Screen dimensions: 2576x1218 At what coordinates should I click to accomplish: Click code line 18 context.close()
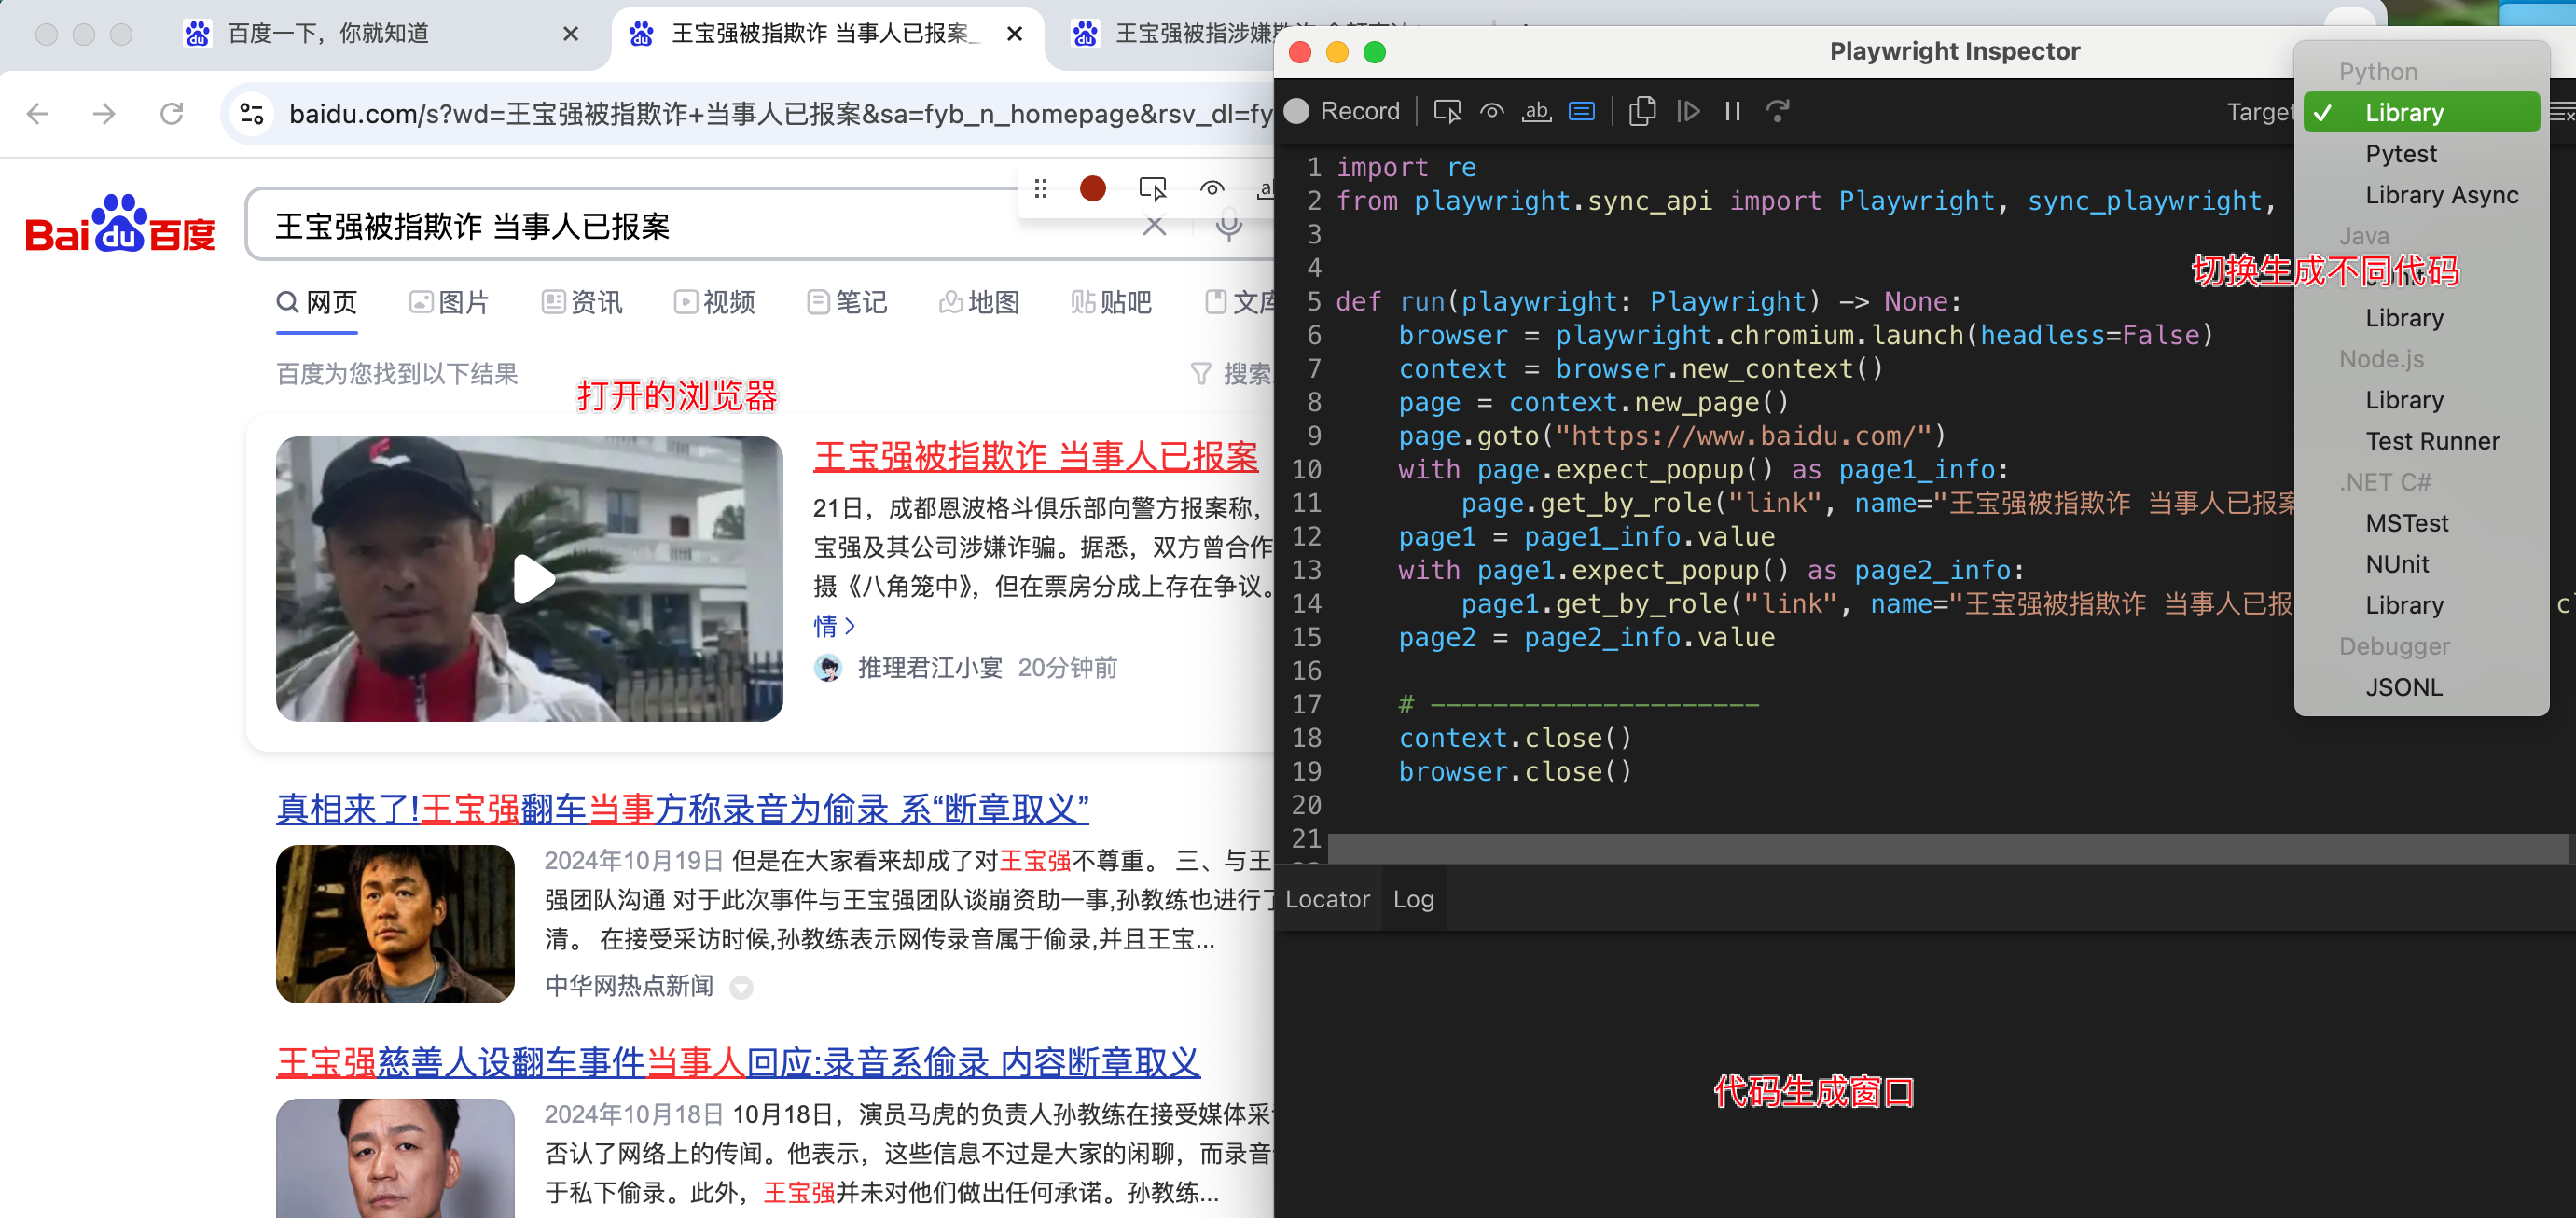click(x=1515, y=738)
